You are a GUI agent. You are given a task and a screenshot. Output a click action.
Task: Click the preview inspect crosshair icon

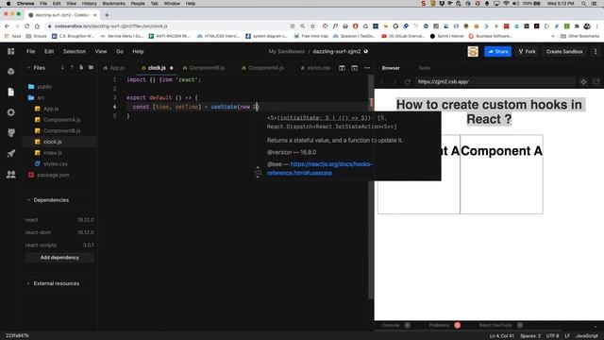(x=583, y=82)
